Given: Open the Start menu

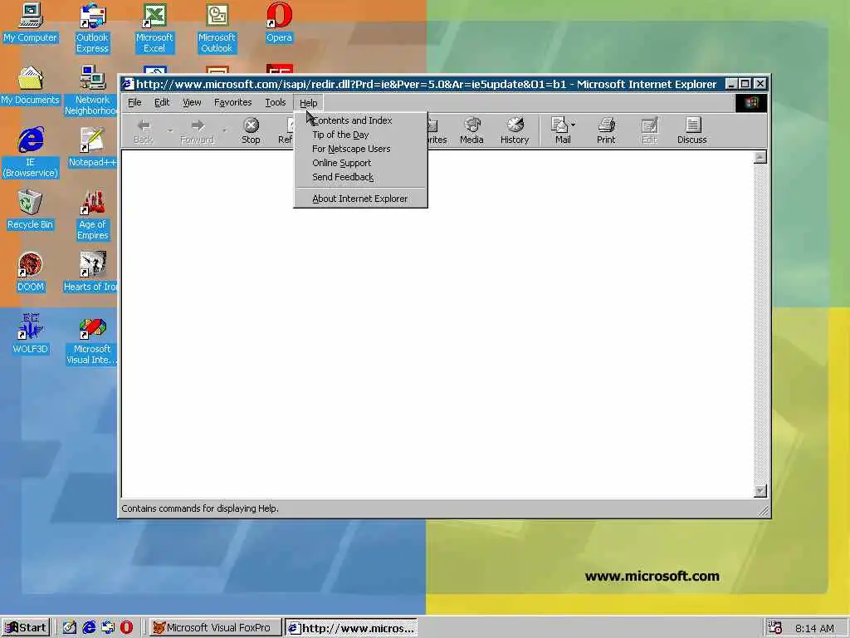Looking at the screenshot, I should pyautogui.click(x=26, y=628).
